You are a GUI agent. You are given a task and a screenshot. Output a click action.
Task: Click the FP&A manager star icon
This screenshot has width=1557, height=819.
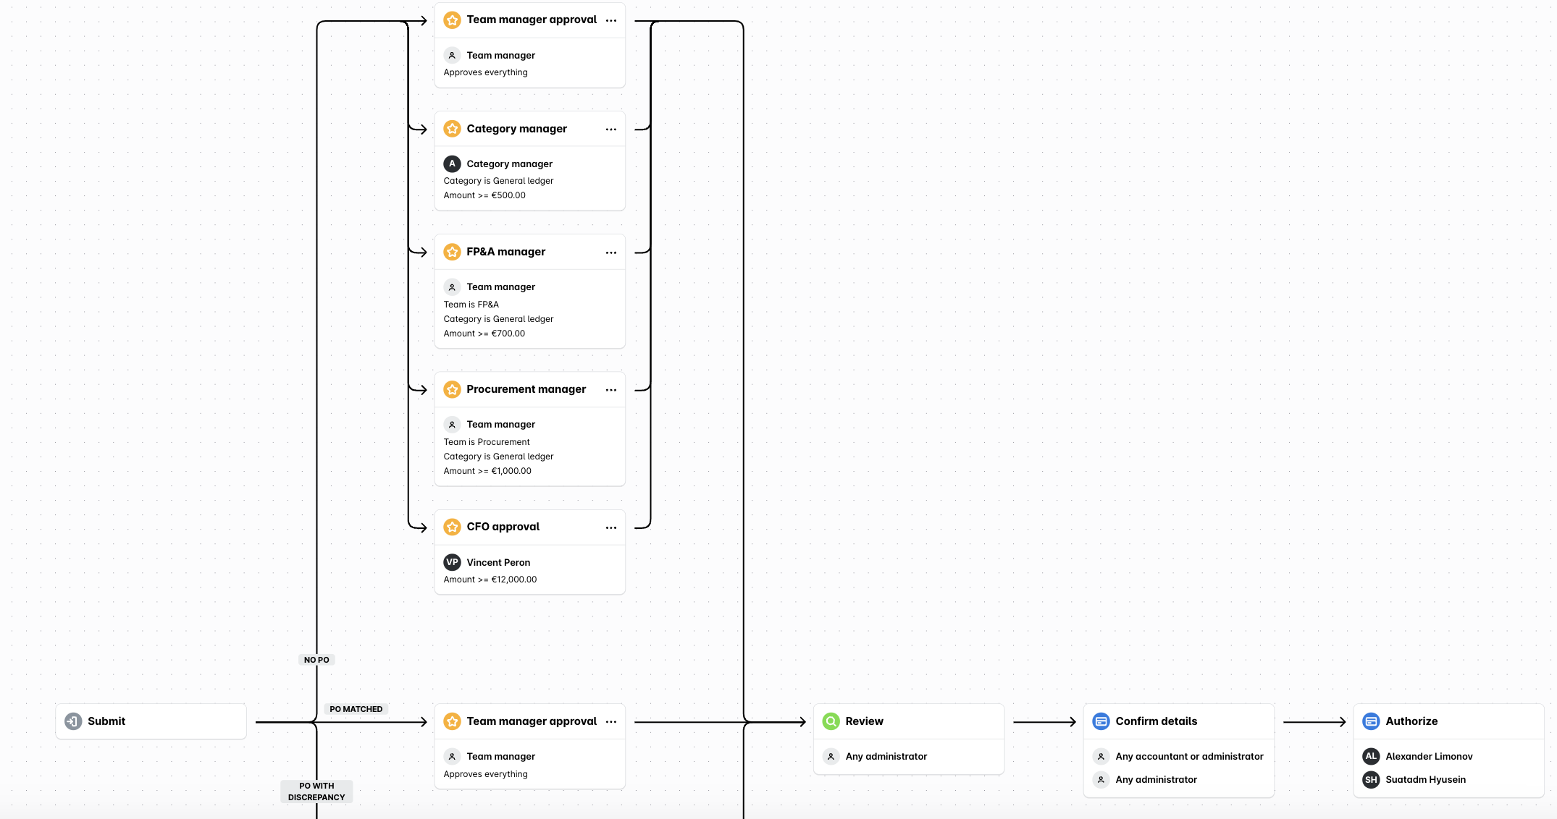tap(452, 252)
